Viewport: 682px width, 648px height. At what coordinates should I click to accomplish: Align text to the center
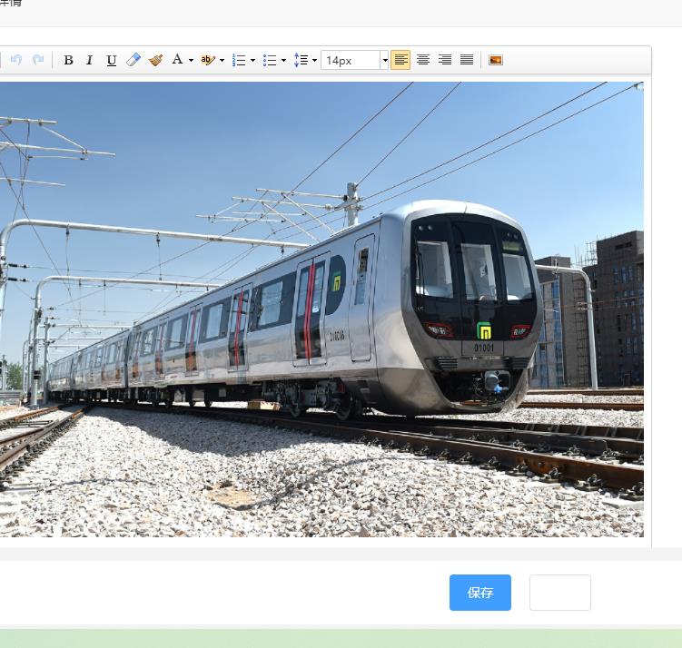pos(422,60)
